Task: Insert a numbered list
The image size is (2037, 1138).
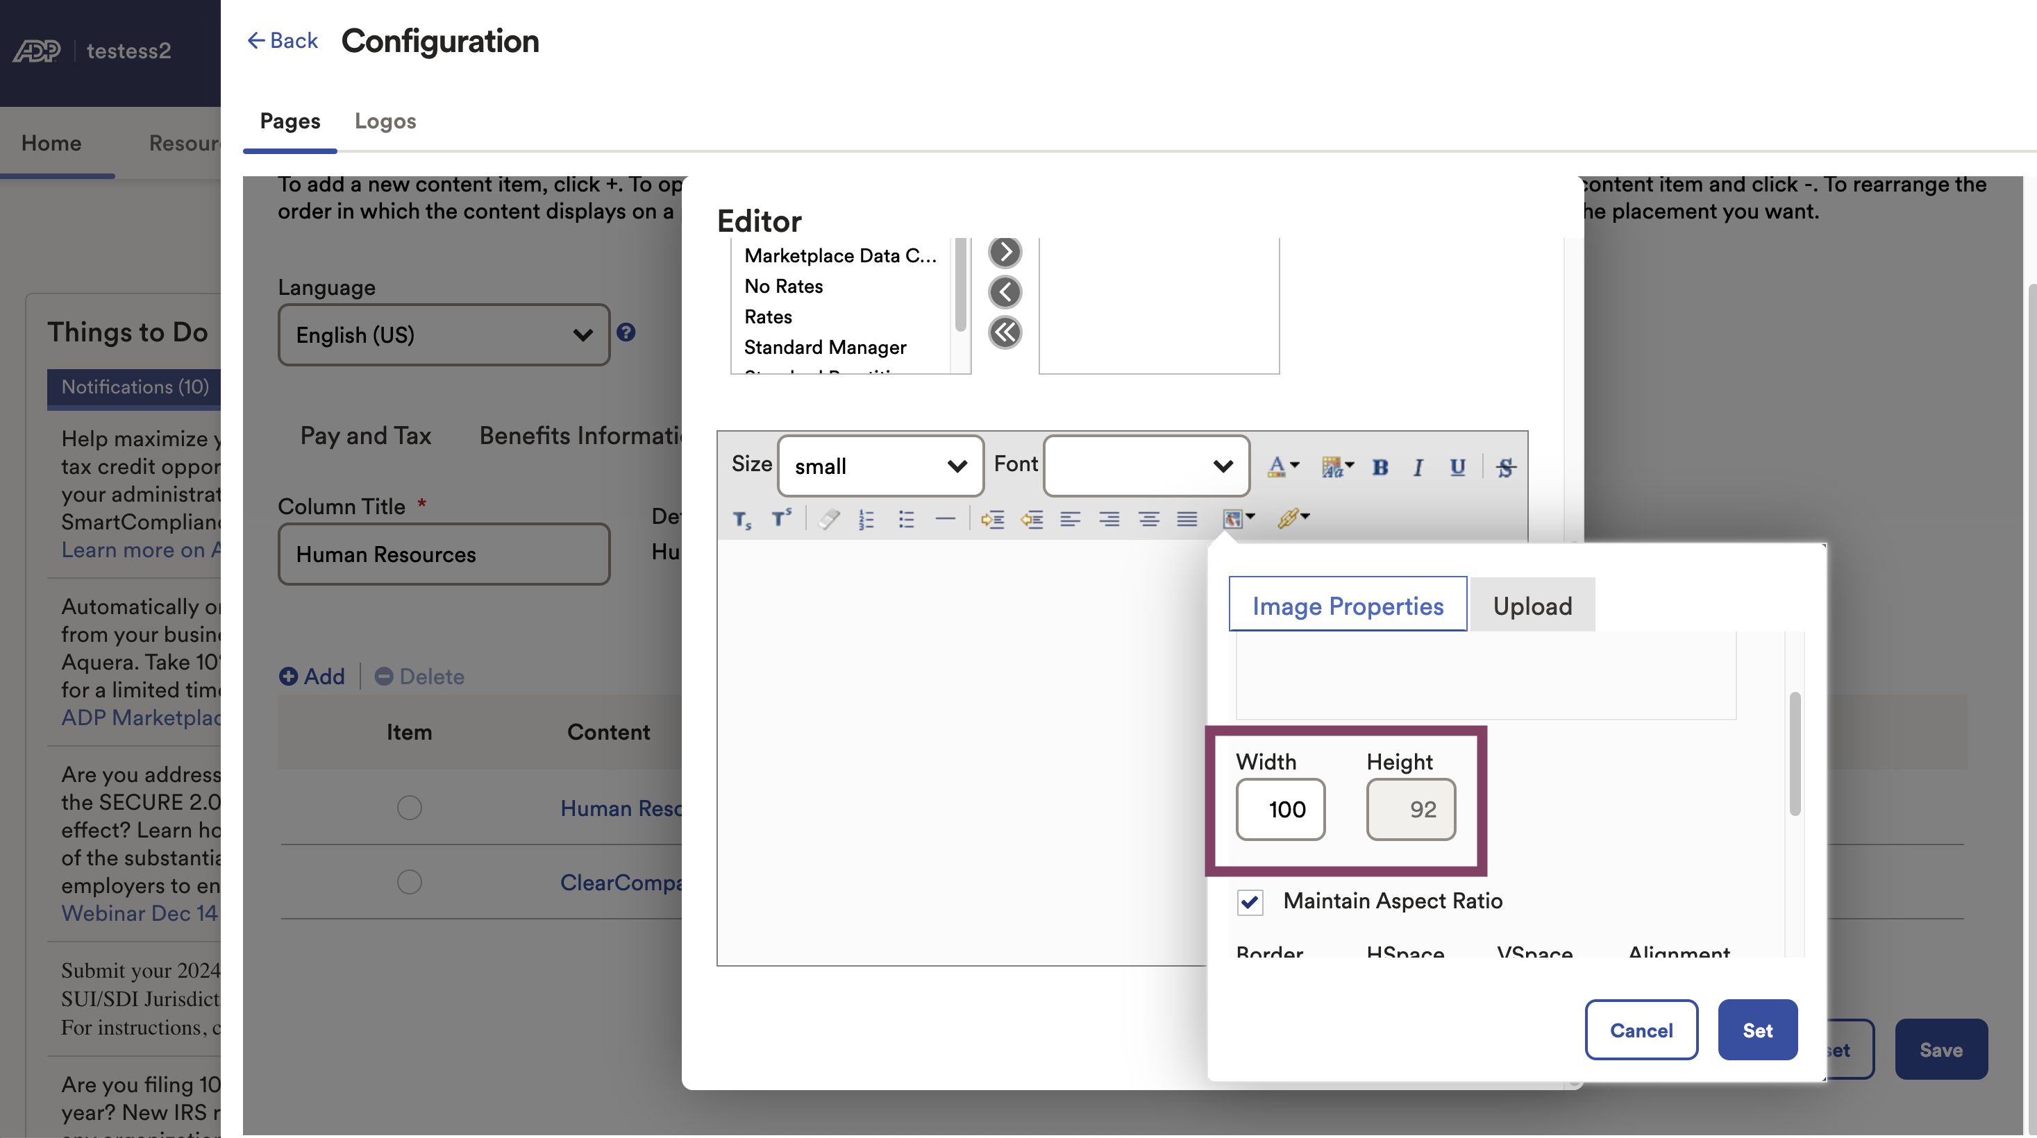Action: point(866,519)
